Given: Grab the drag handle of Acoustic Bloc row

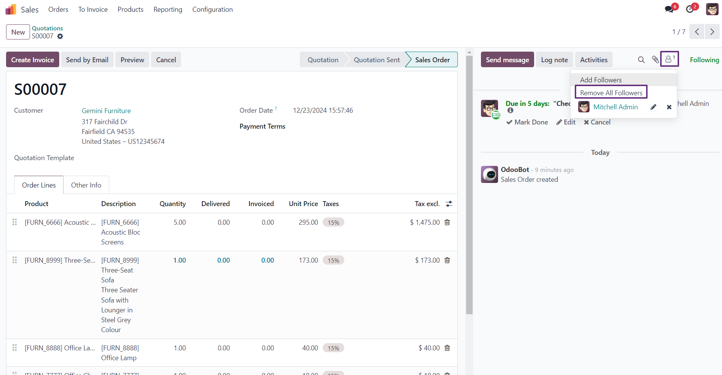Looking at the screenshot, I should pyautogui.click(x=15, y=222).
